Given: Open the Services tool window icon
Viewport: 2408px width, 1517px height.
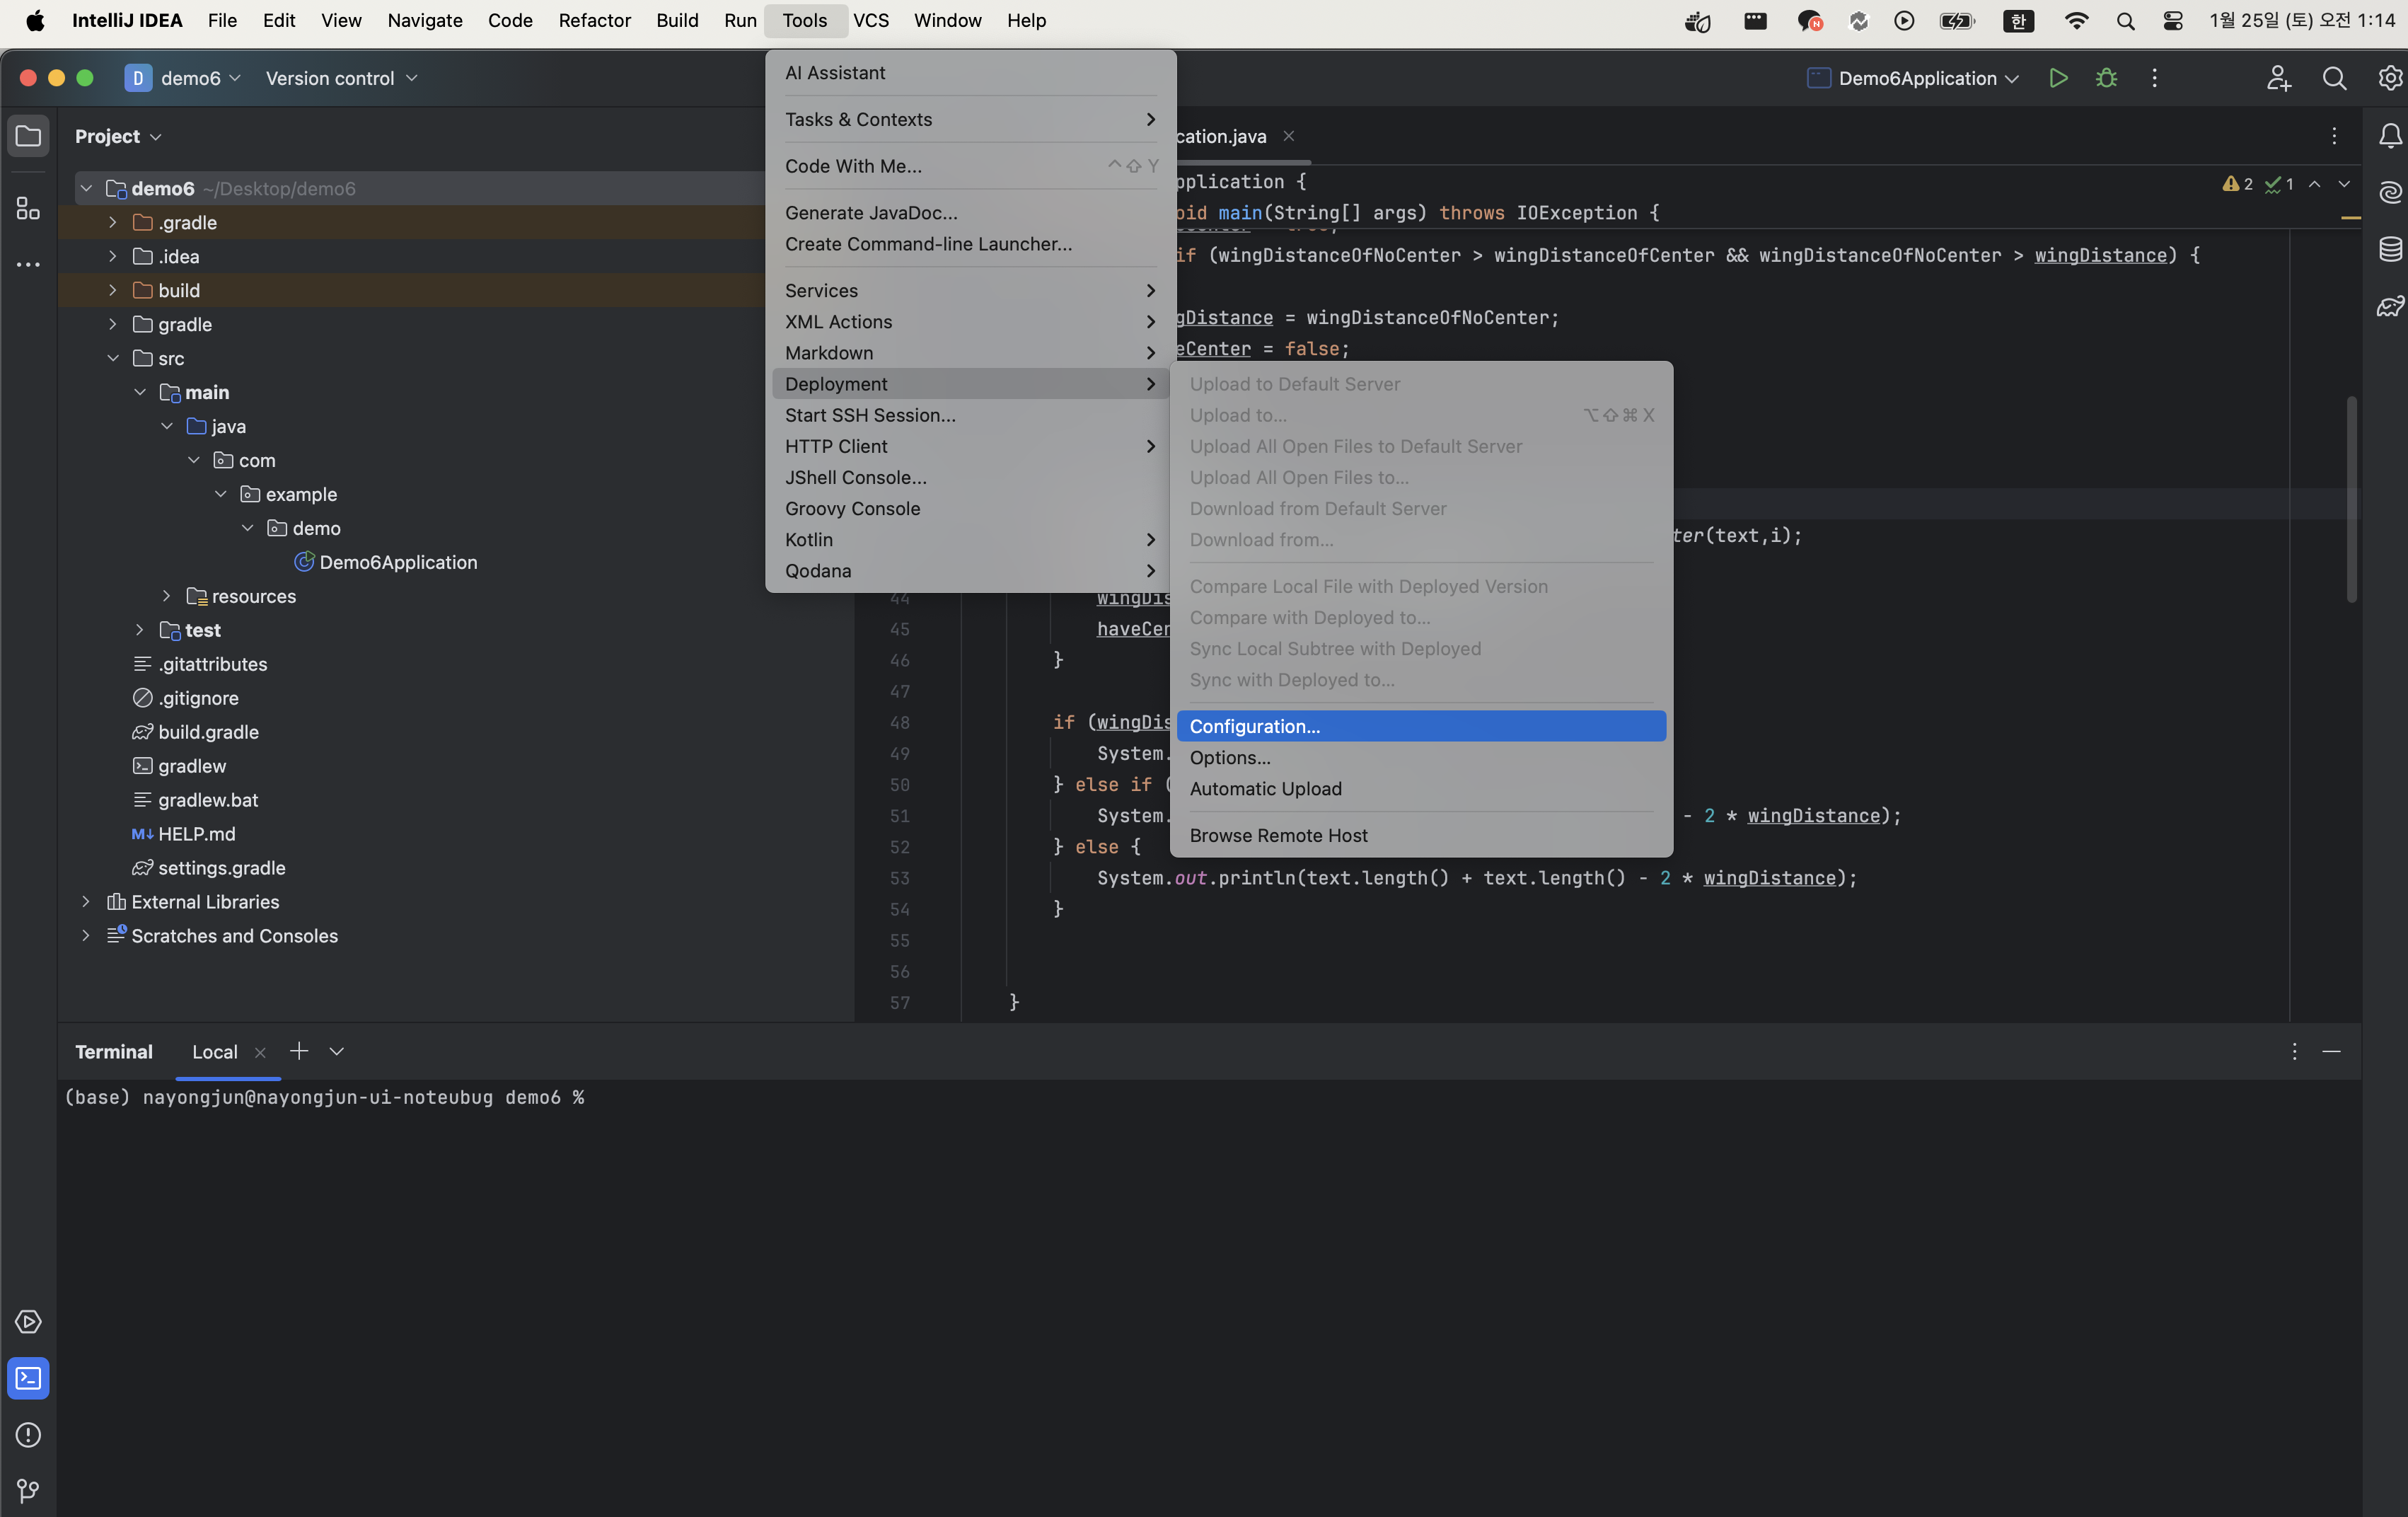Looking at the screenshot, I should click(x=28, y=1321).
